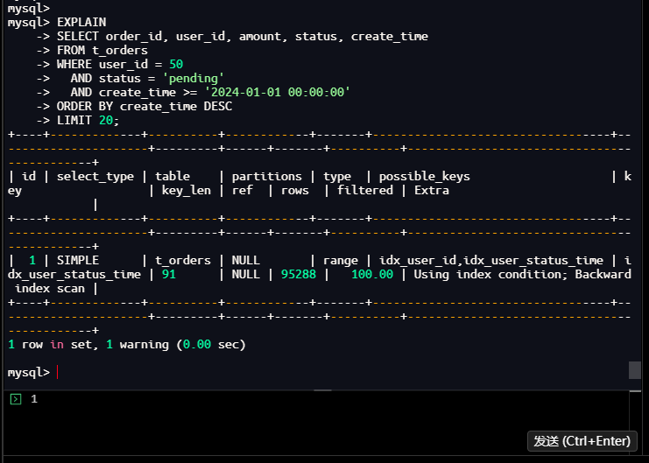649x463 pixels.
Task: Click the '1 row in set, 1 warning' message
Action: coord(88,344)
